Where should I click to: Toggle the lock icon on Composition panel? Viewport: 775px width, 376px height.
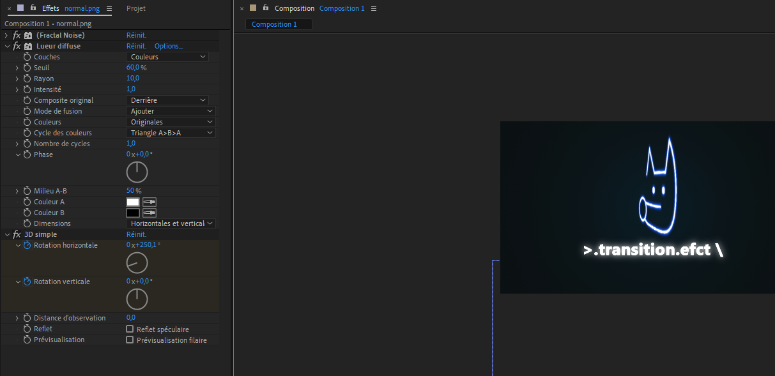tap(265, 8)
